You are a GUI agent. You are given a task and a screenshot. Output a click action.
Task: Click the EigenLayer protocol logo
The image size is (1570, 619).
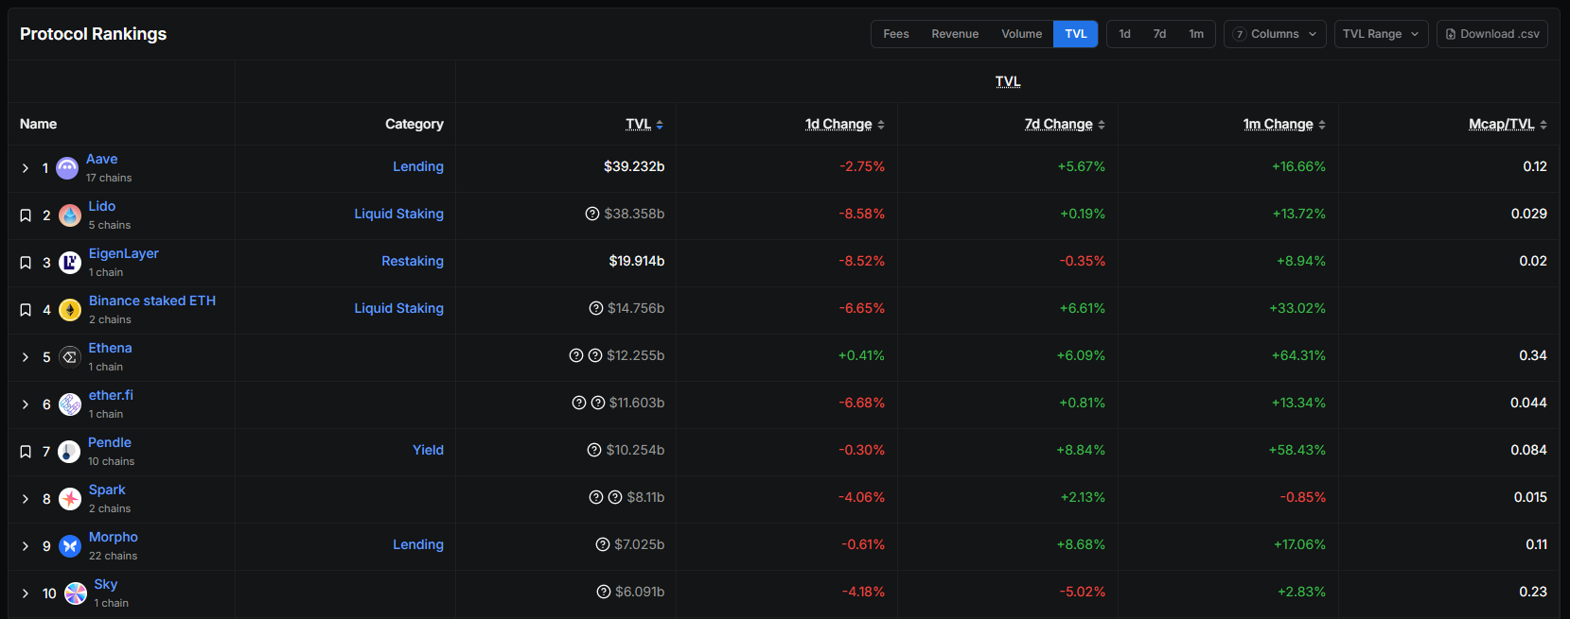(70, 263)
